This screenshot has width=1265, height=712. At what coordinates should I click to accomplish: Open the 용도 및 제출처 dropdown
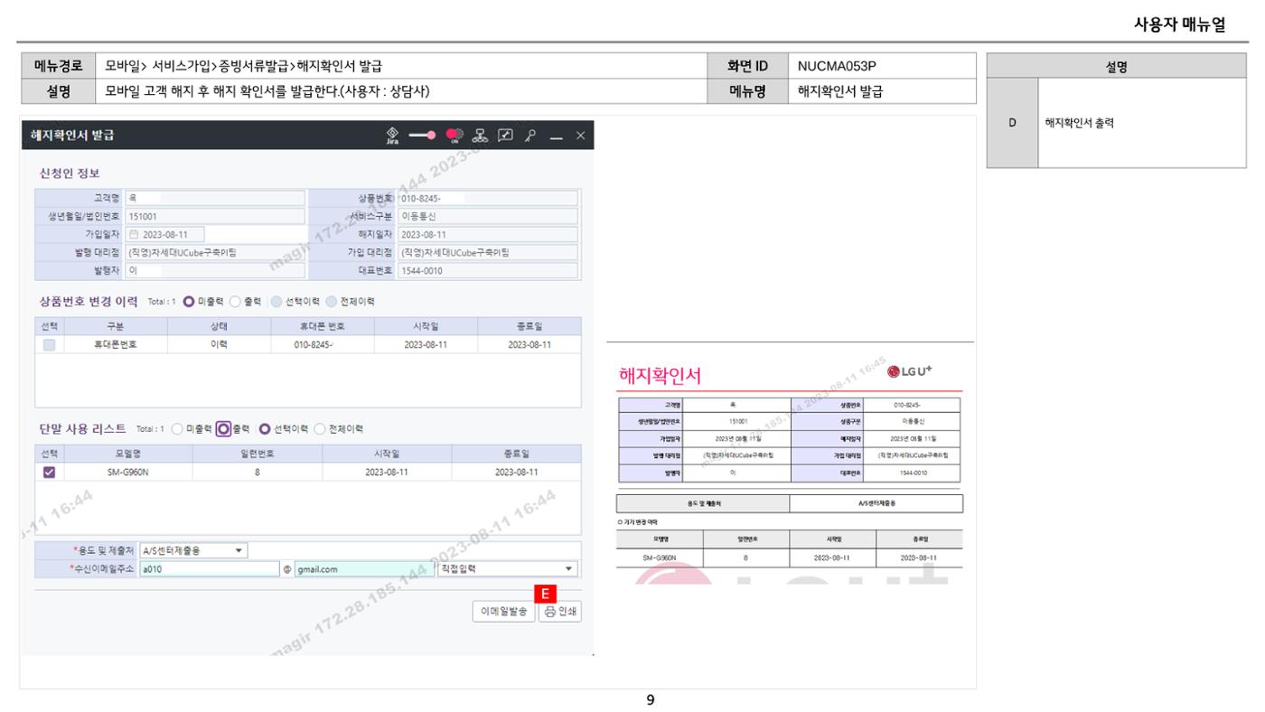193,550
